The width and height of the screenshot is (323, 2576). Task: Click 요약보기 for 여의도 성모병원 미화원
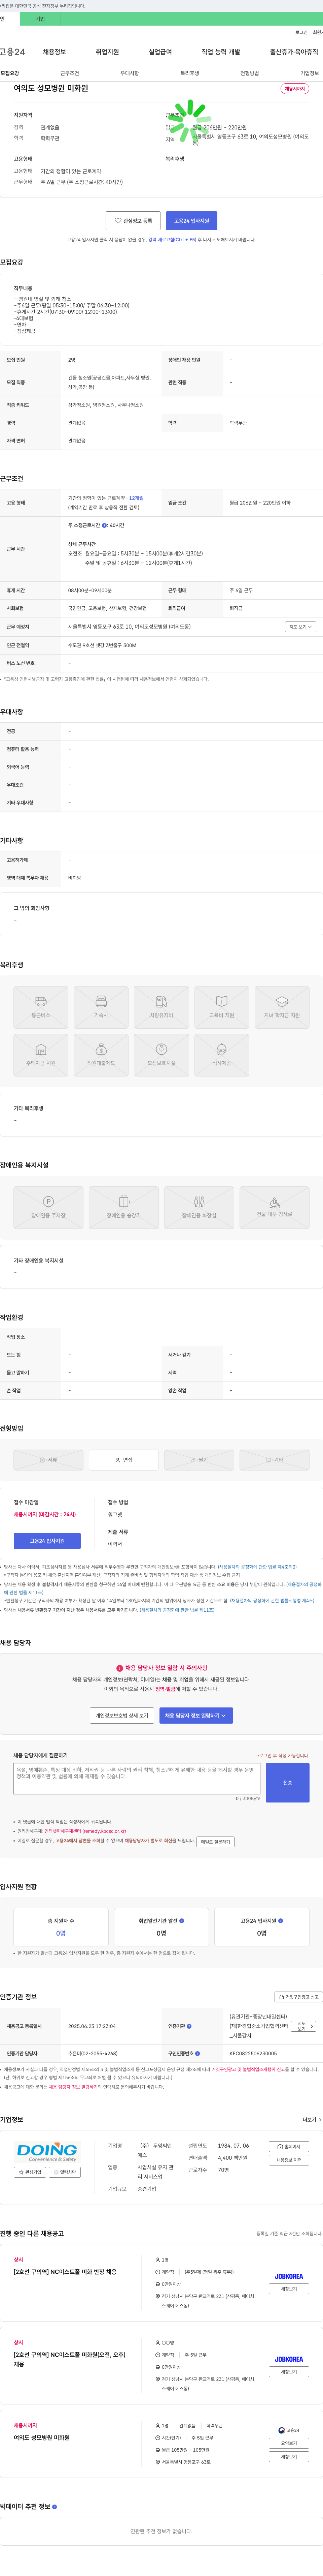[289, 2443]
